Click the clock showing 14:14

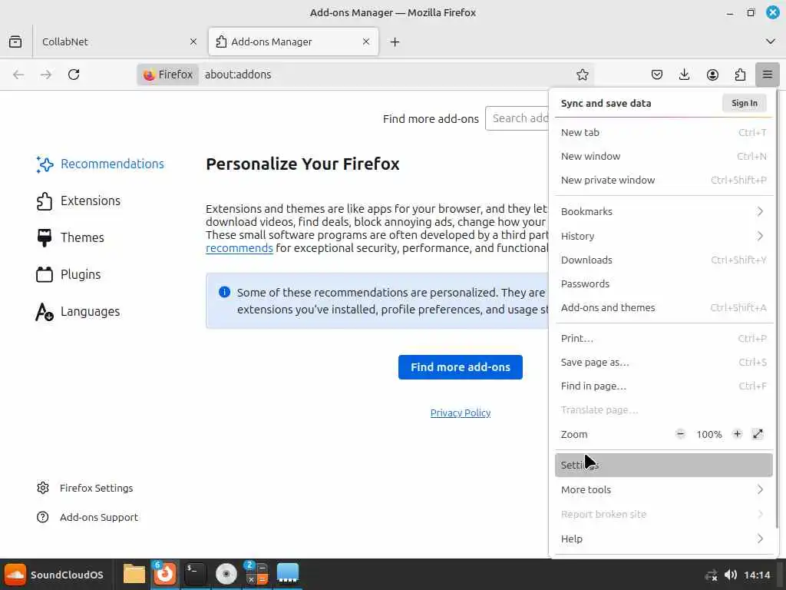[756, 575]
